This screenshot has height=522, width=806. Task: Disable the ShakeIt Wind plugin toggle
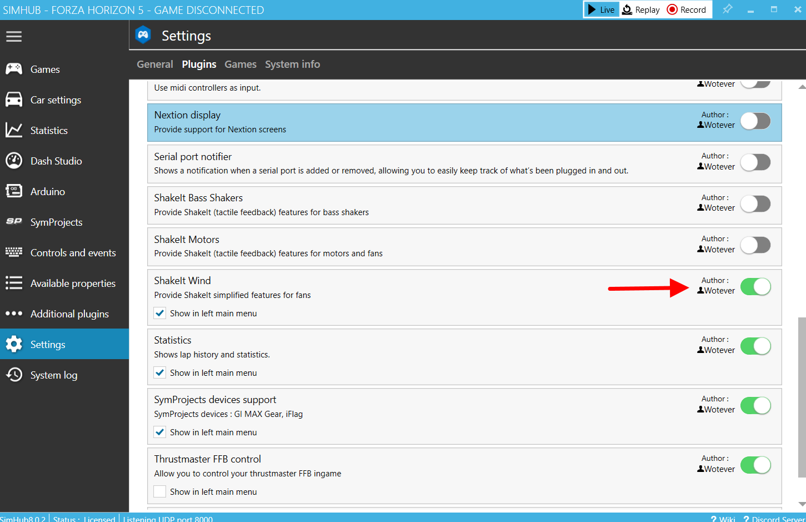coord(755,287)
